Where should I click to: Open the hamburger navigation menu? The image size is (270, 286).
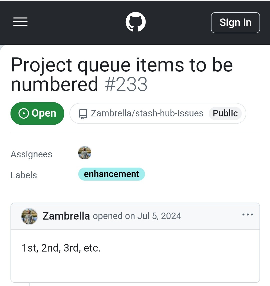coord(20,22)
